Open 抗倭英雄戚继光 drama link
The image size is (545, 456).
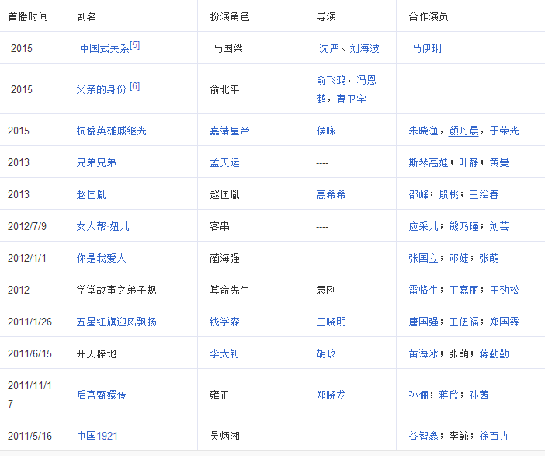[112, 131]
